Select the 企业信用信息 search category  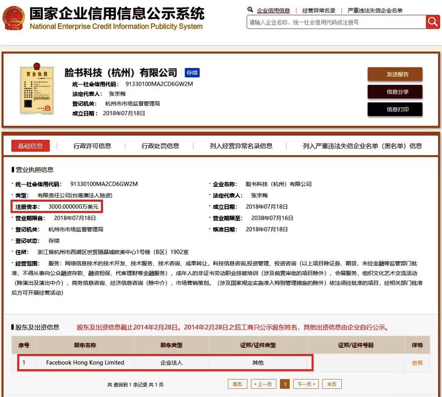273,11
